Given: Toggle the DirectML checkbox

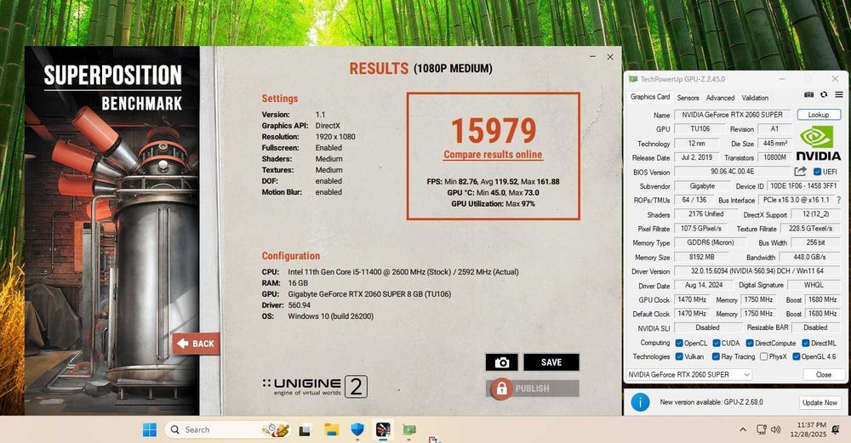Looking at the screenshot, I should coord(805,343).
